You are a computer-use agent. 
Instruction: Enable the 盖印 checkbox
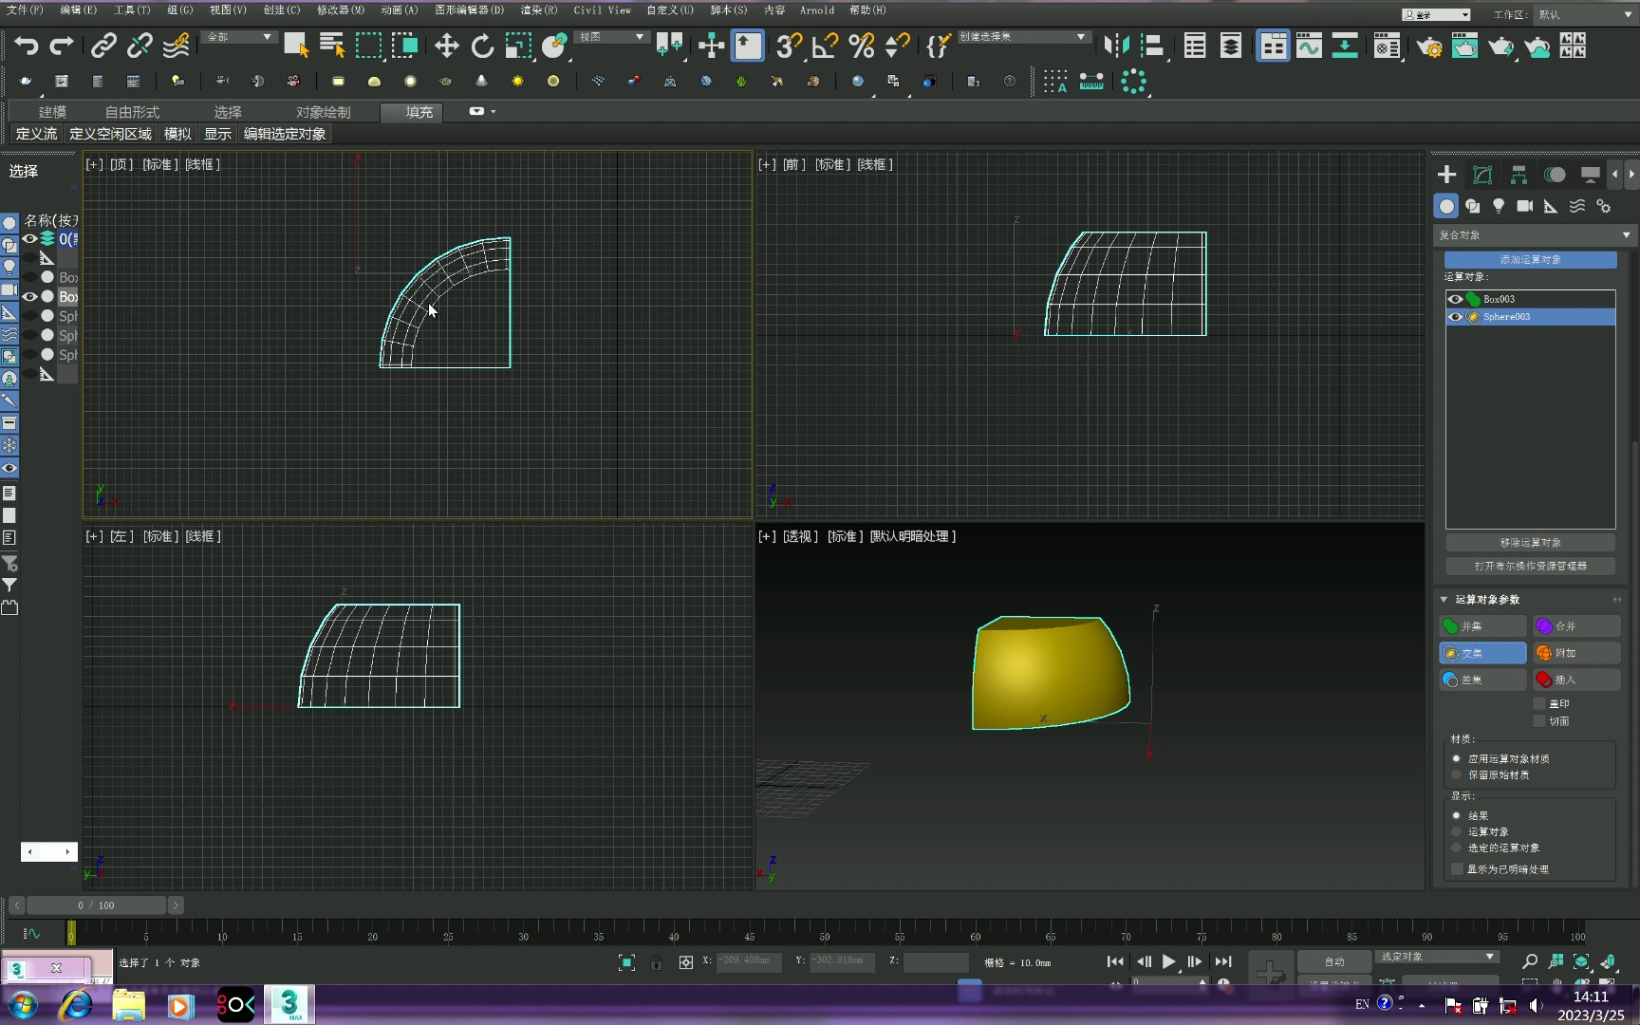click(1539, 702)
